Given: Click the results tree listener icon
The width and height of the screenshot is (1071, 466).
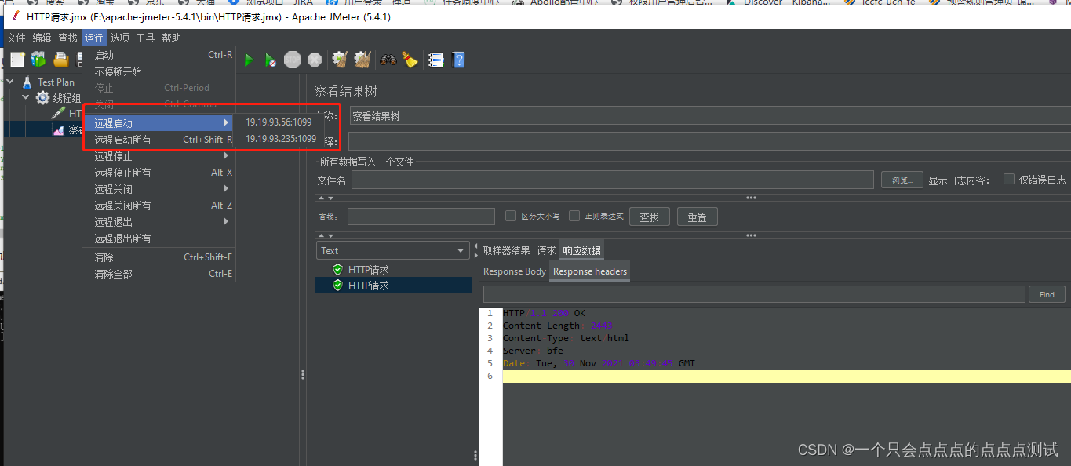Looking at the screenshot, I should (58, 130).
